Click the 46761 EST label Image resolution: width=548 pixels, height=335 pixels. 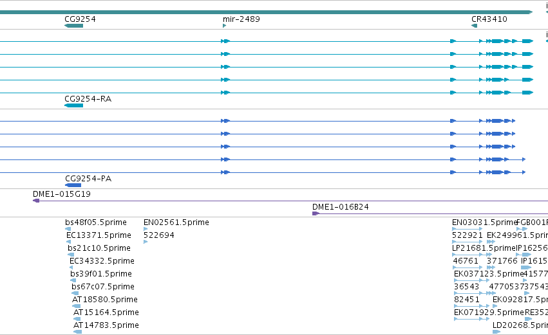pyautogui.click(x=466, y=261)
